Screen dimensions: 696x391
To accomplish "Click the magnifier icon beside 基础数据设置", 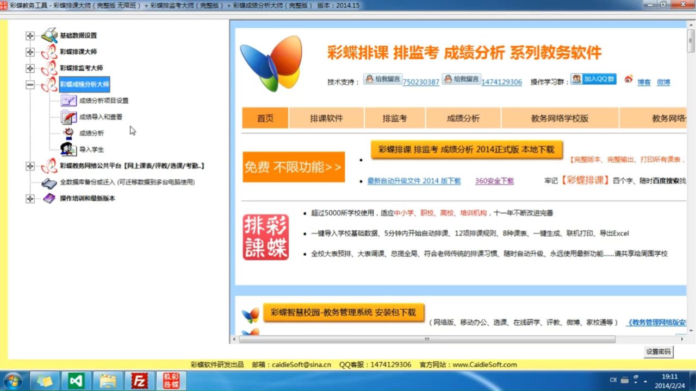I will pyautogui.click(x=49, y=35).
